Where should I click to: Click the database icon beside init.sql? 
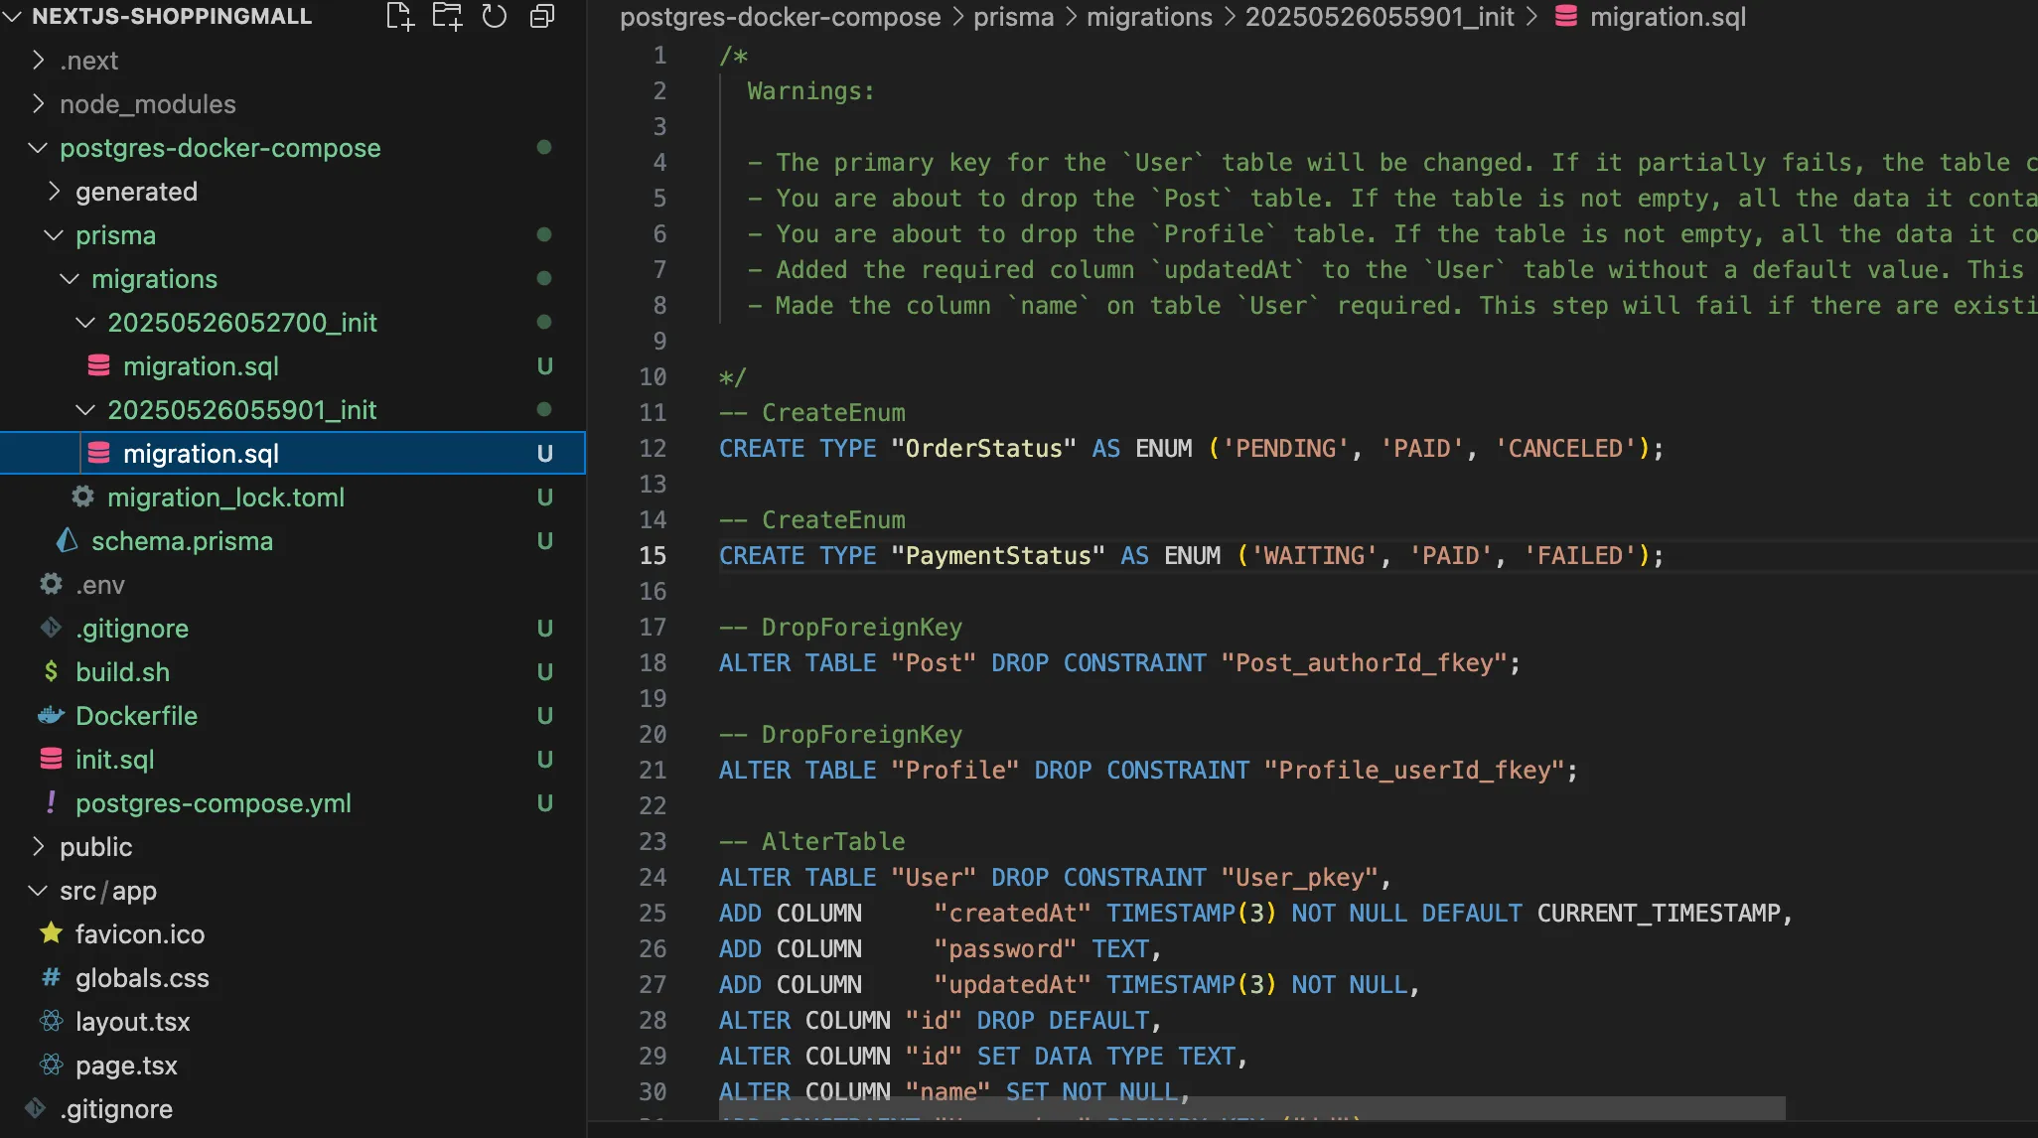coord(52,760)
